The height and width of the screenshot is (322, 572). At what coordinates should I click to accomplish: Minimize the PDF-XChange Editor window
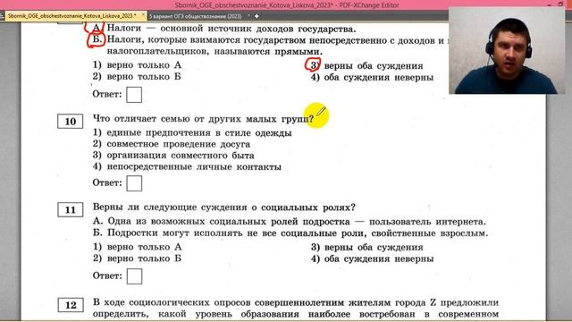(550, 4)
